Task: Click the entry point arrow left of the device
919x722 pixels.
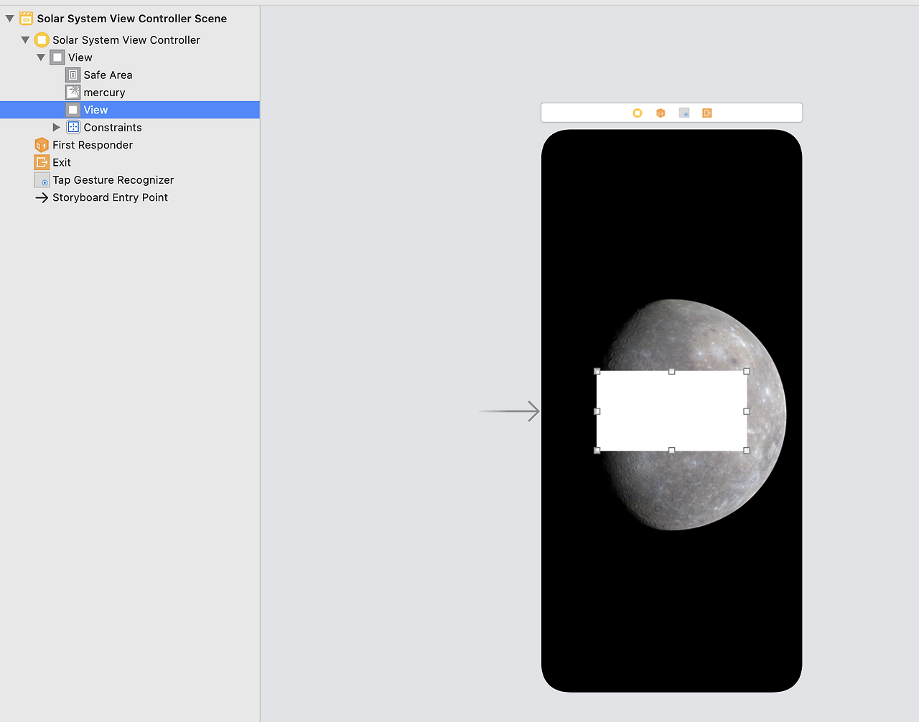Action: 509,411
